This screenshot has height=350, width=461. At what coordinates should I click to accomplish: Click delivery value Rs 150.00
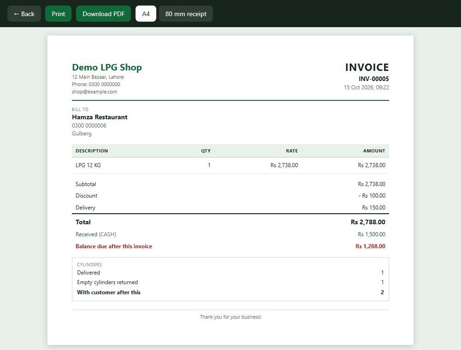tap(374, 208)
